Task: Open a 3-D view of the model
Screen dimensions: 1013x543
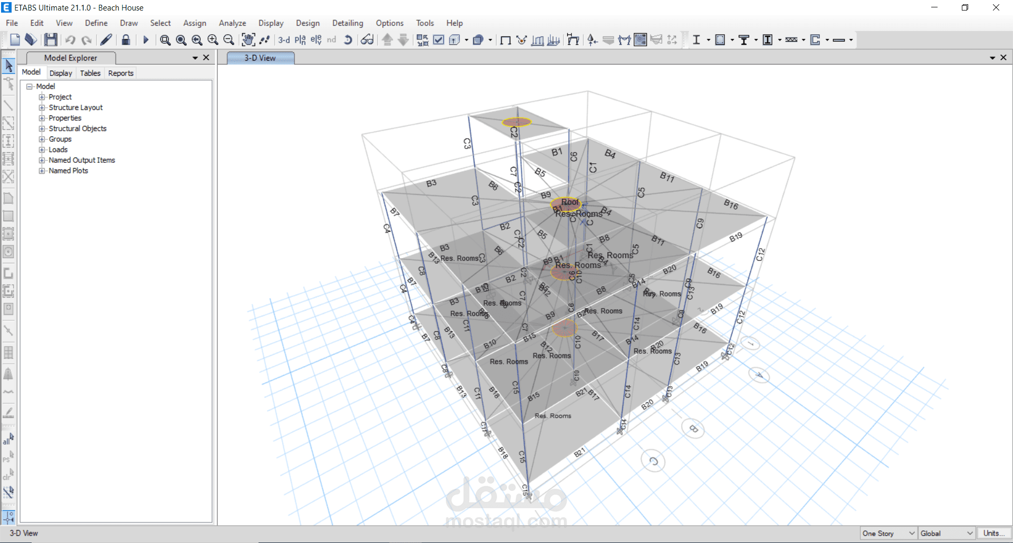Action: point(284,40)
